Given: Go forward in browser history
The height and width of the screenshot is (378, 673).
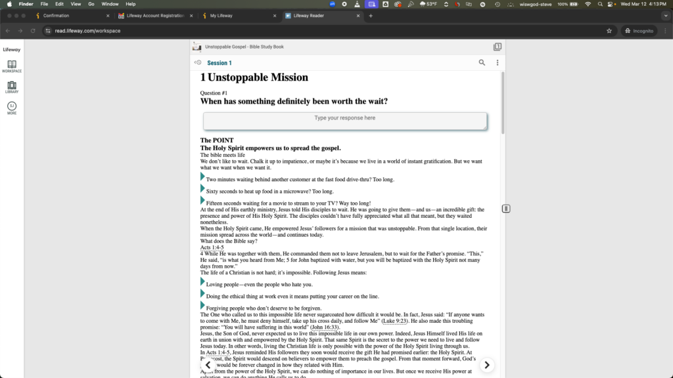Looking at the screenshot, I should tap(20, 31).
